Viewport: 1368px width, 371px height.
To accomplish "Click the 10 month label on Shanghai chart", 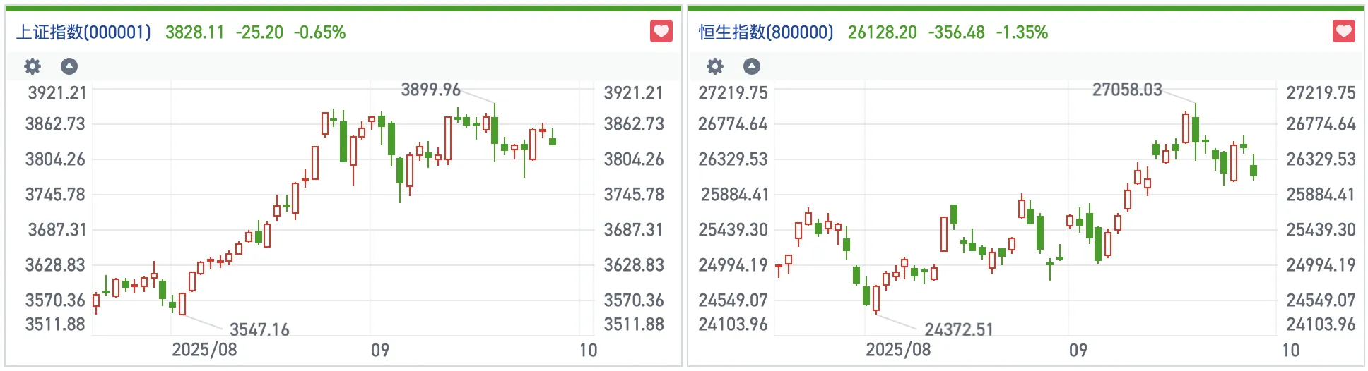I will (588, 350).
